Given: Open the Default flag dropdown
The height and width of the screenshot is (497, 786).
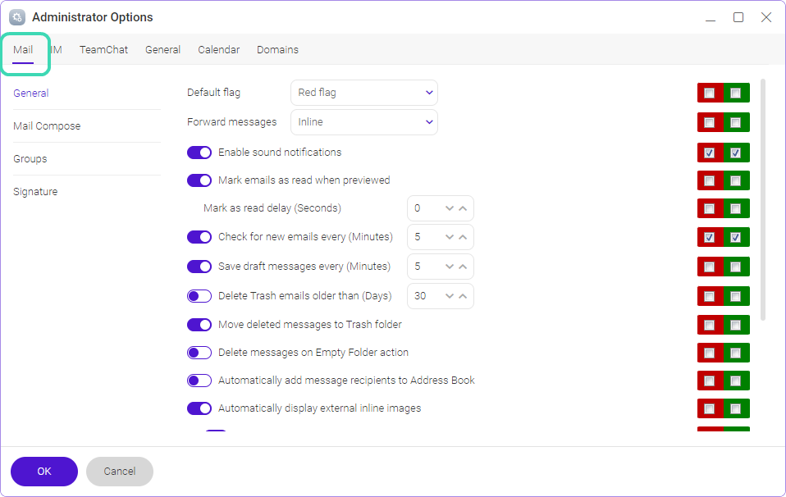Looking at the screenshot, I should click(x=364, y=93).
